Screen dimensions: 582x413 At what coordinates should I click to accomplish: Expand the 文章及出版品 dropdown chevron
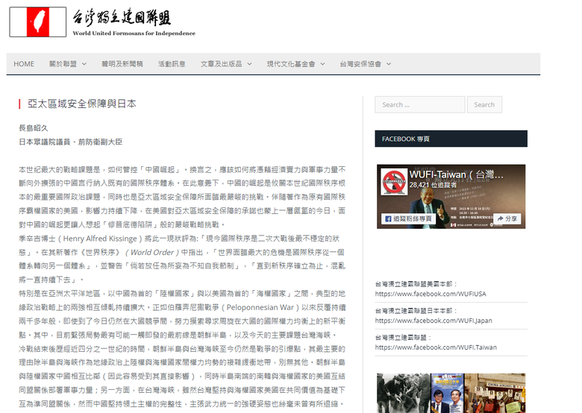249,64
